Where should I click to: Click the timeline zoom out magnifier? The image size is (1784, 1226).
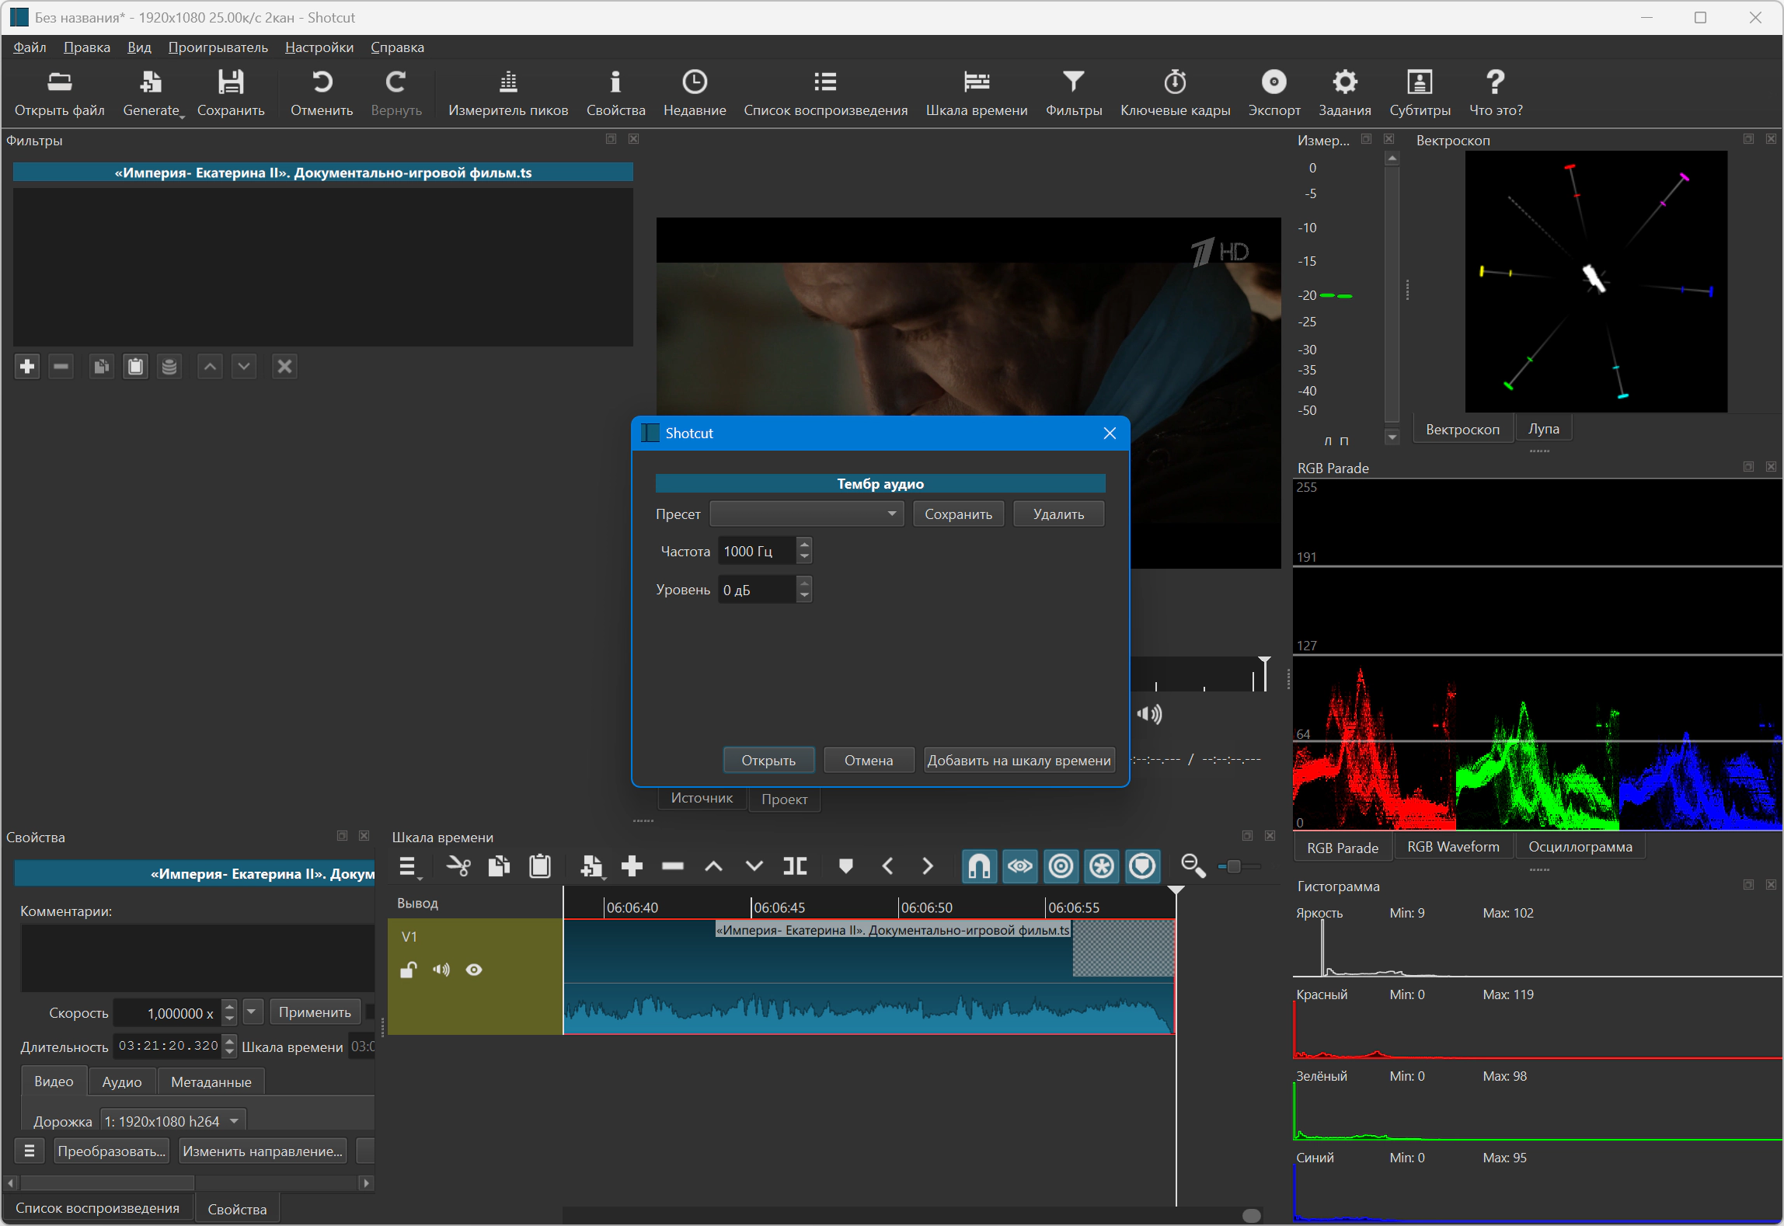pos(1192,866)
